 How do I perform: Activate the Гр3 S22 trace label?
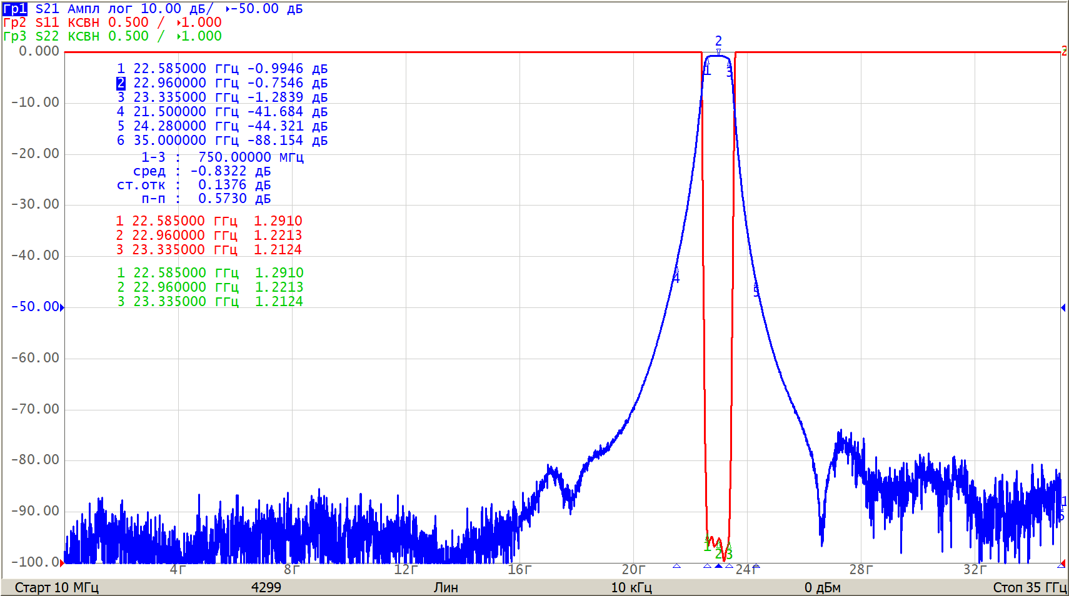tap(14, 36)
